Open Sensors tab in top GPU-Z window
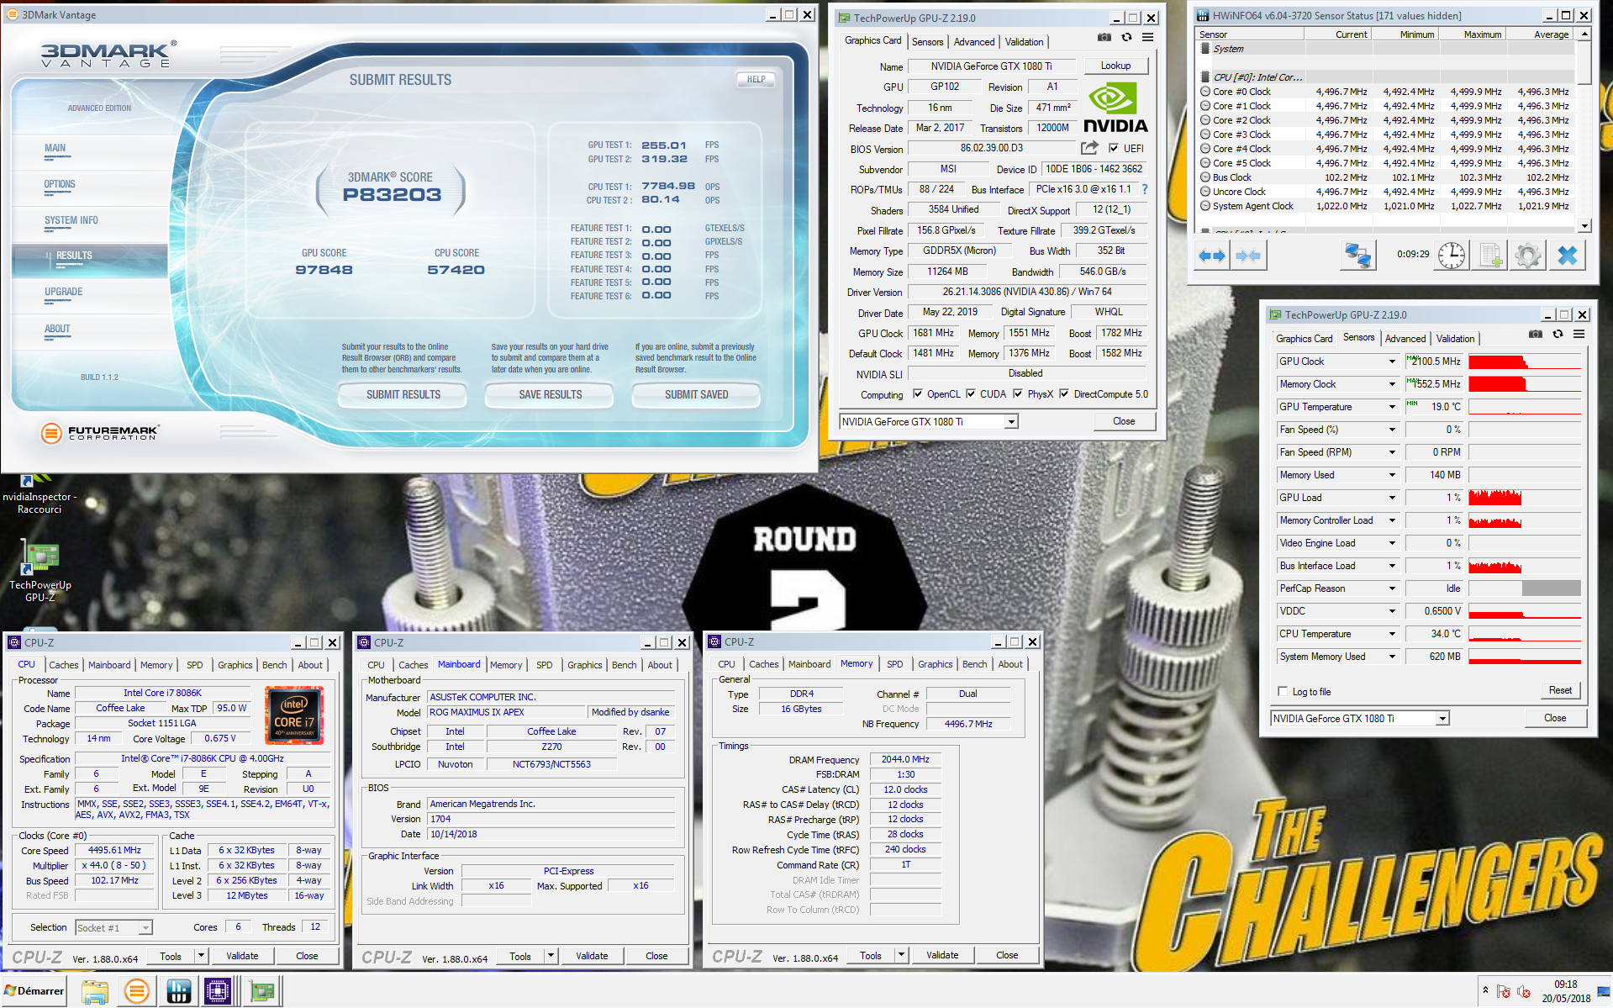Screen dimensions: 1613x1008 (927, 41)
